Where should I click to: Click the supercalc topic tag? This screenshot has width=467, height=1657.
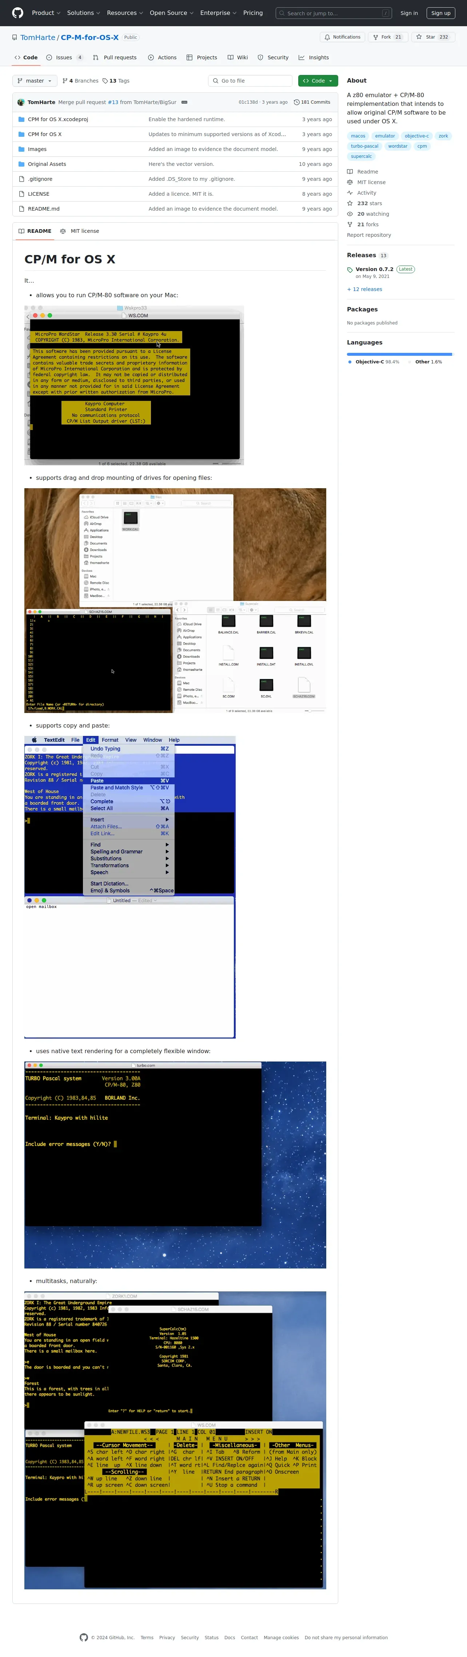(x=362, y=156)
